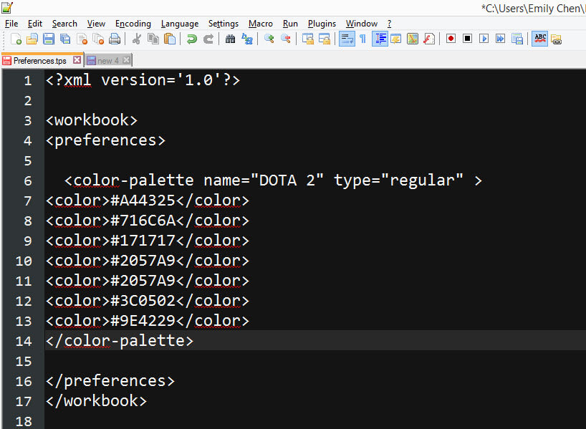Open Find with the binoculars icon
The image size is (586, 429).
tap(230, 39)
